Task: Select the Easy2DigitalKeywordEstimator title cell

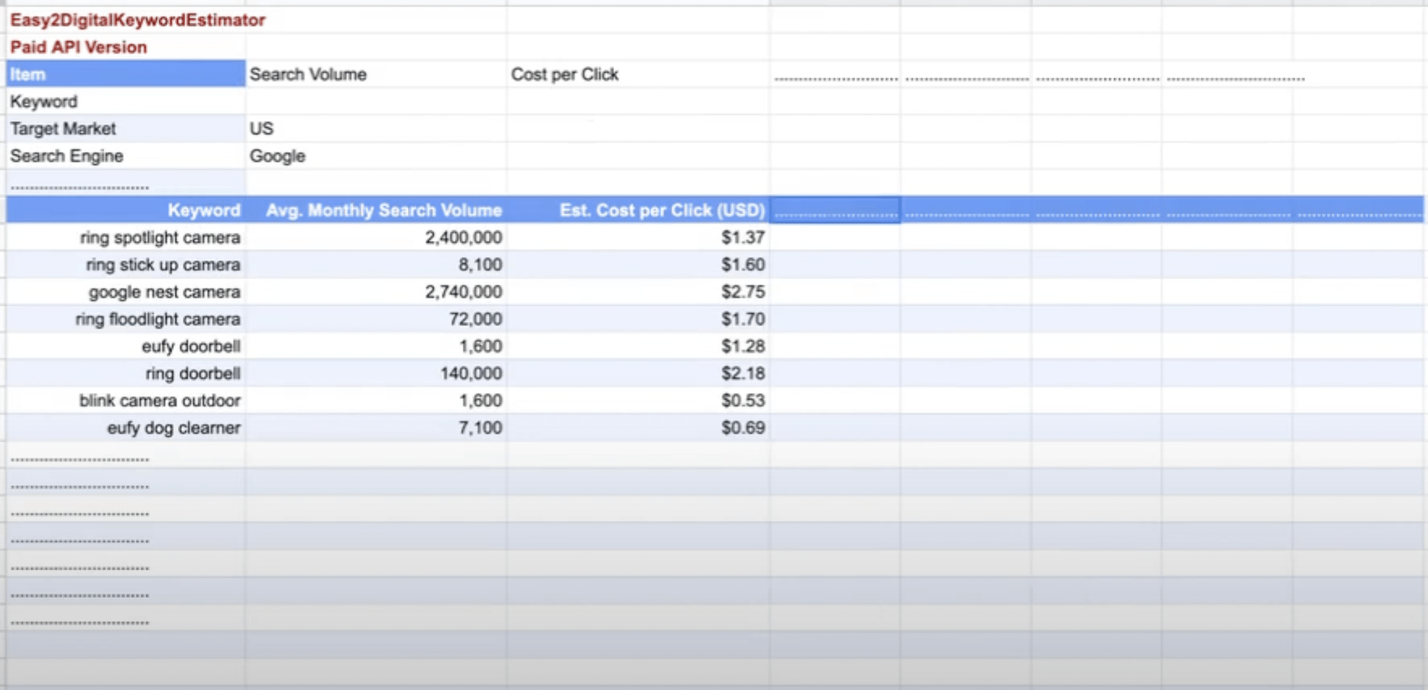Action: click(x=126, y=20)
